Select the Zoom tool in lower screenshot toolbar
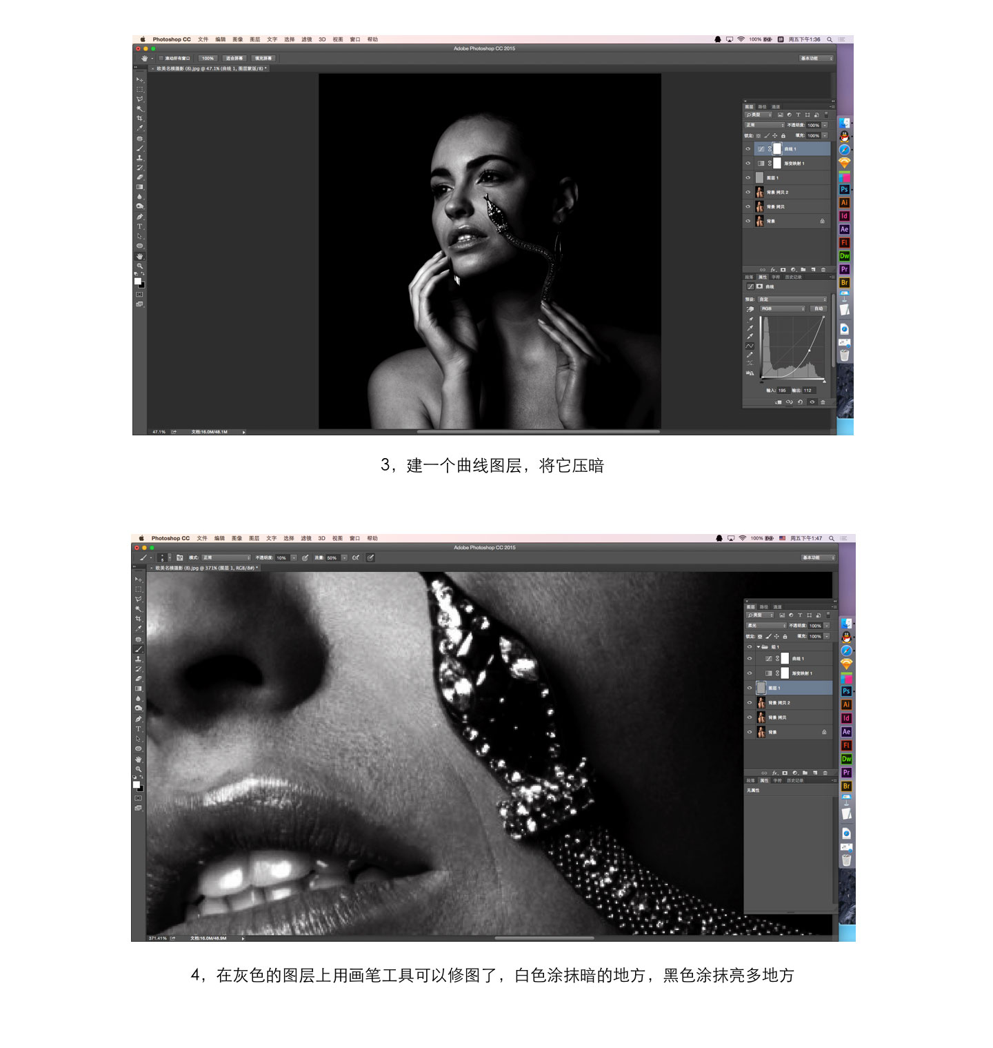Viewport: 993px width, 1048px height. [138, 769]
